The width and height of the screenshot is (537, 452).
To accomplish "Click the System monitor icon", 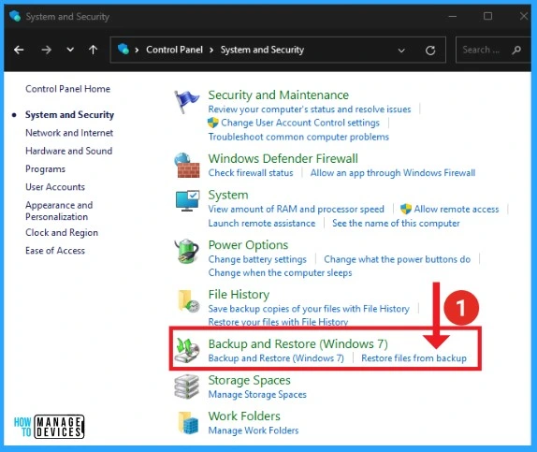I will (187, 200).
